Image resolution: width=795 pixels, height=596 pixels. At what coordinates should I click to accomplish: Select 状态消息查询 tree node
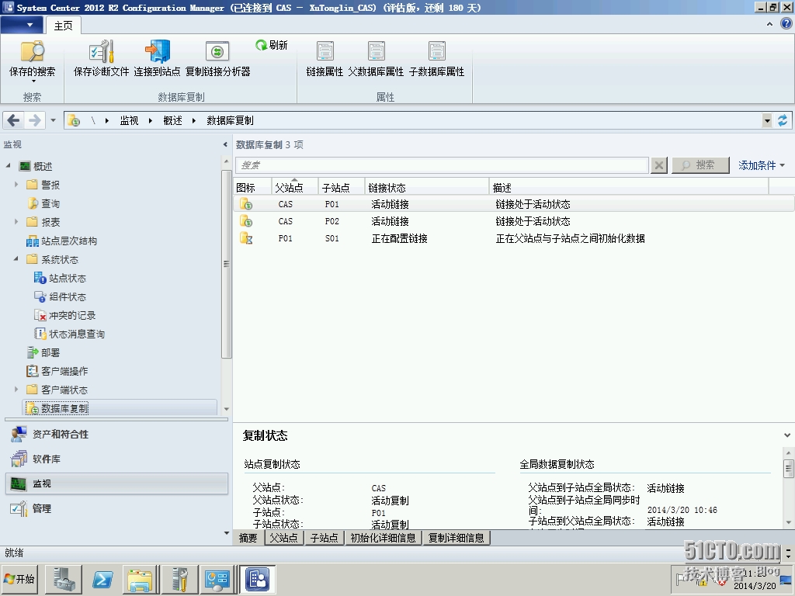click(69, 334)
